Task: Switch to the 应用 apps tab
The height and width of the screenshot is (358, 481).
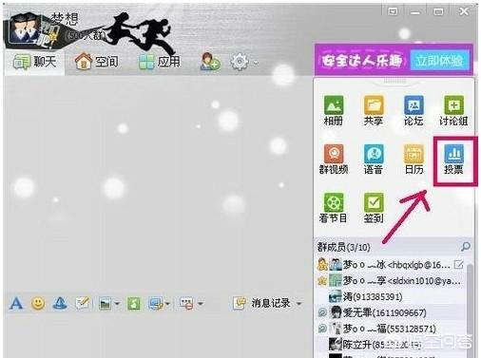Action: pos(160,62)
